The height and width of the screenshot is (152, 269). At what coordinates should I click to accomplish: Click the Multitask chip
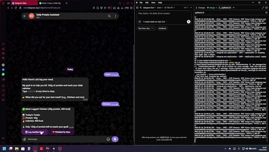162,28
